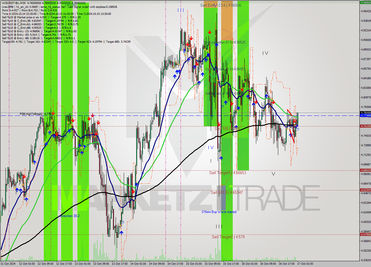Click the red 4.76100 price tag
The image size is (371, 267).
click(x=365, y=126)
